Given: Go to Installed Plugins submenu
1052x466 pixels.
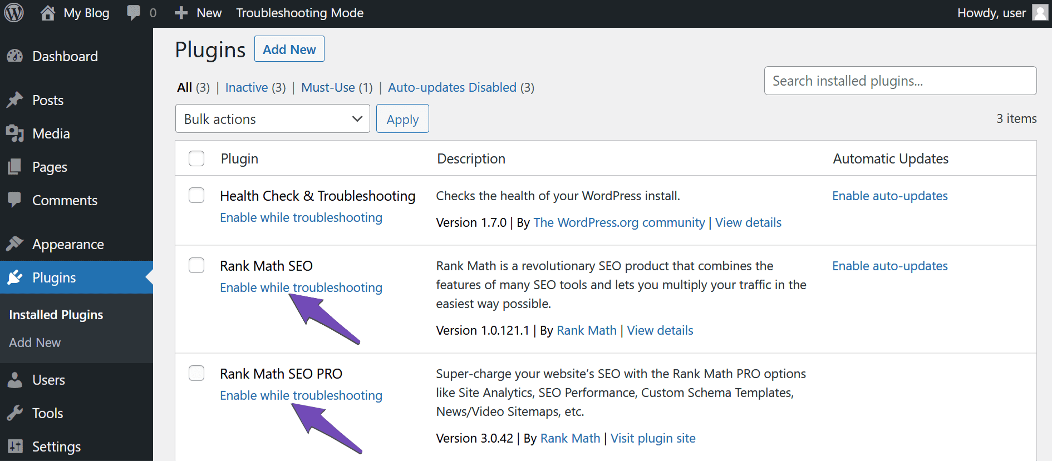Looking at the screenshot, I should 56,315.
